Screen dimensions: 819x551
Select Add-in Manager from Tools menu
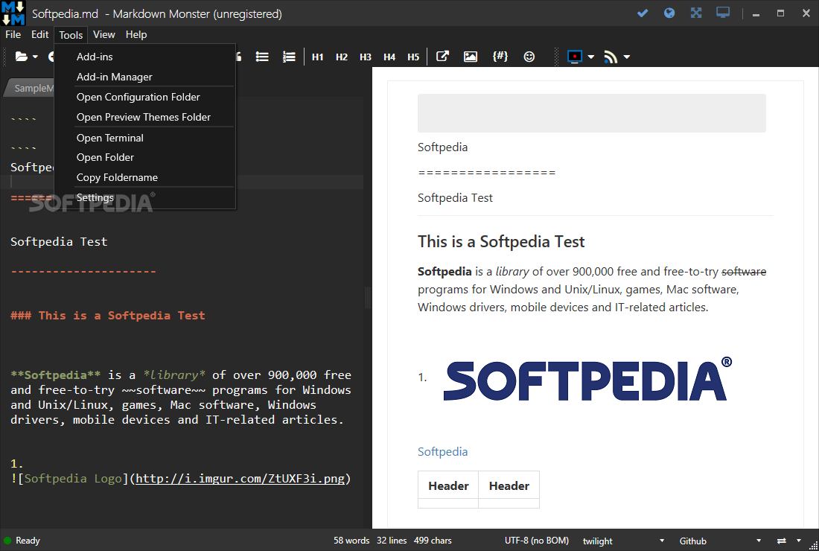click(115, 77)
